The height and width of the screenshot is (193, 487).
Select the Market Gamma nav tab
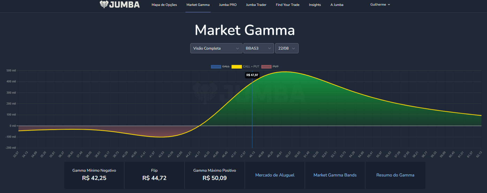[198, 5]
